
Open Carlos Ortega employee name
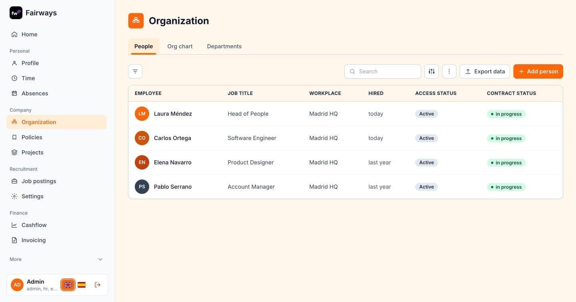pyautogui.click(x=172, y=138)
